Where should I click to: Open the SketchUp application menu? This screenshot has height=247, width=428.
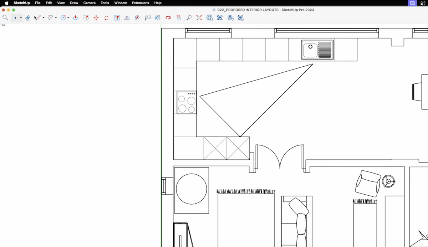22,3
